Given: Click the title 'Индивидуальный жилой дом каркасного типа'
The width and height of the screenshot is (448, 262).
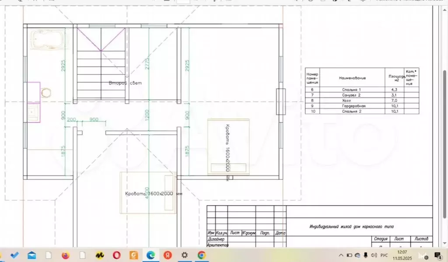Looking at the screenshot, I should tap(351, 227).
